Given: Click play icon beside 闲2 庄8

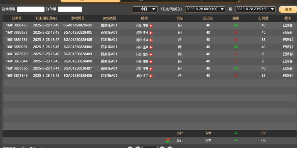Looking at the screenshot, I should click(151, 47).
